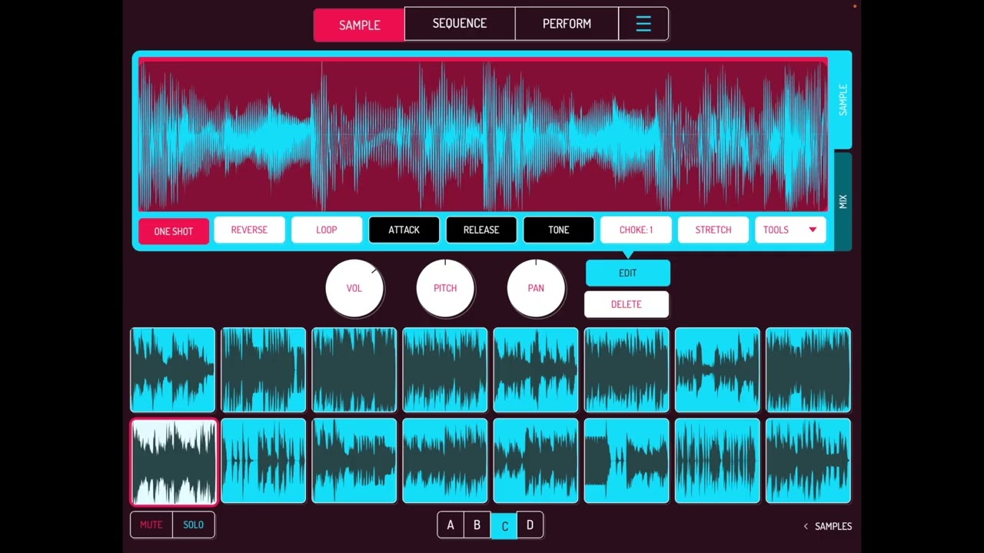Screen dimensions: 984x553
Task: Click the PITCH knob
Action: [445, 288]
